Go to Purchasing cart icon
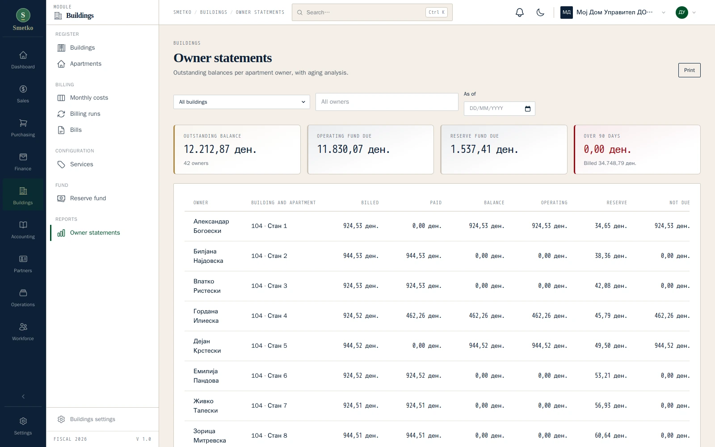Viewport: 715px width, 447px height. (x=23, y=123)
